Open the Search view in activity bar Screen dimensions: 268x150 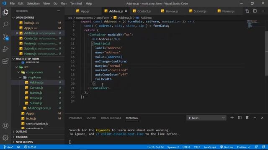(5, 24)
